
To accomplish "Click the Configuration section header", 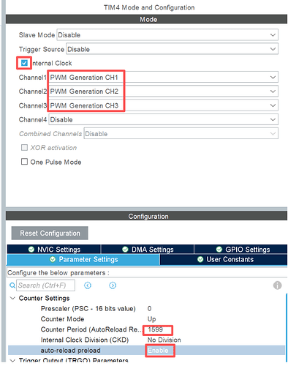I will point(146,216).
